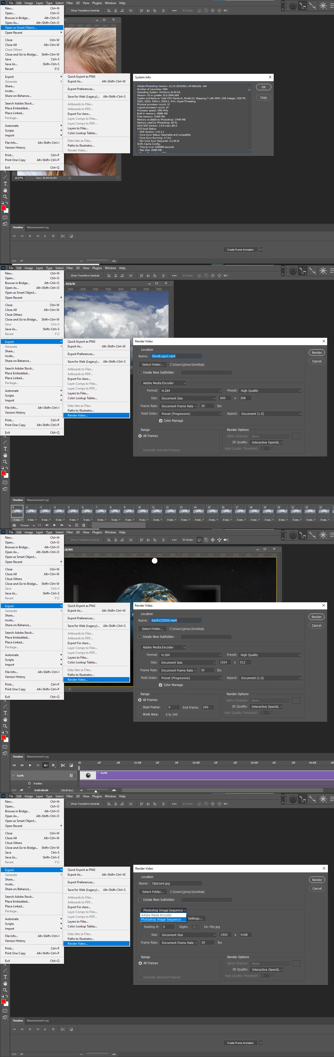334x1057 pixels.
Task: Enable Create New Subfolder in CloudLogo2.mp4 dialog
Action: pos(140,373)
